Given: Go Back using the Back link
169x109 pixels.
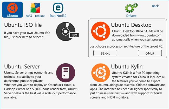Looking at the screenshot, I should (155, 6).
